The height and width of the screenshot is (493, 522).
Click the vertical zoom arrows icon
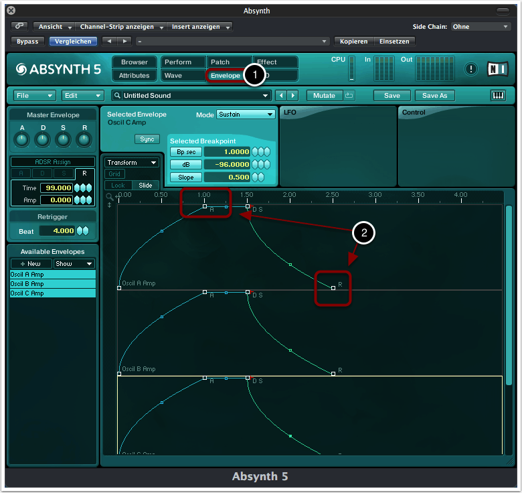[110, 205]
